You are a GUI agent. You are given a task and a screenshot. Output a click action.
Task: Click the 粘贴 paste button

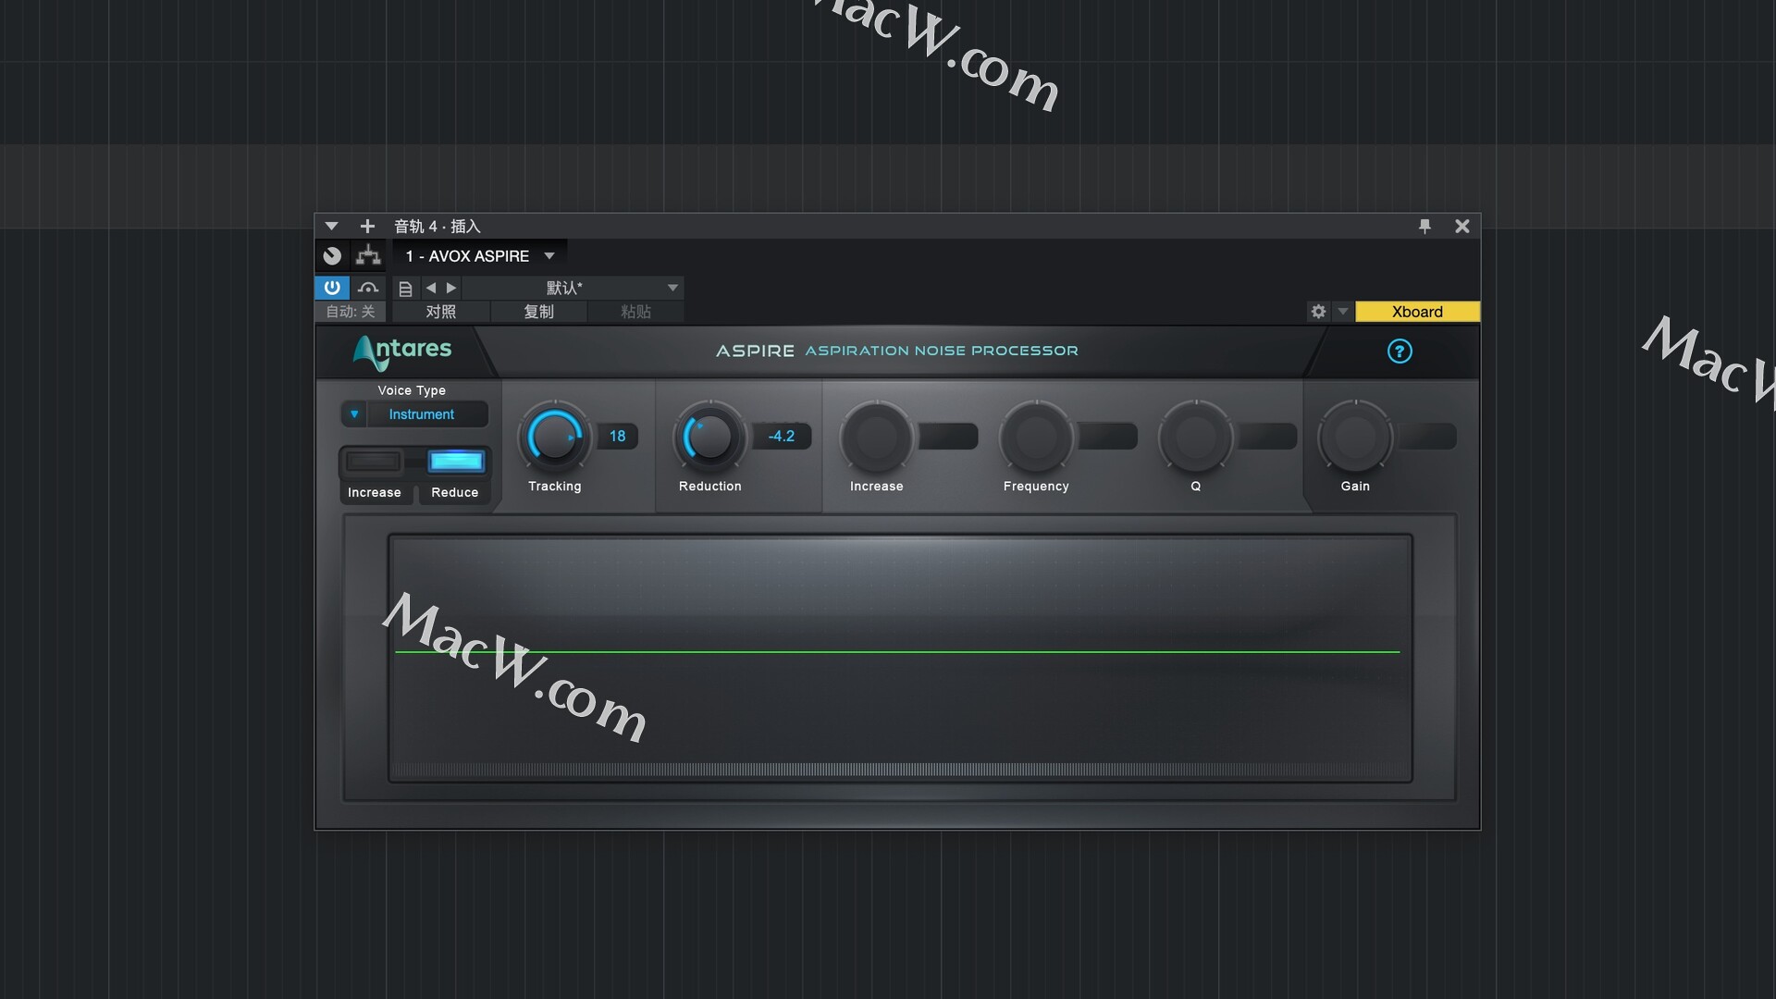[636, 312]
